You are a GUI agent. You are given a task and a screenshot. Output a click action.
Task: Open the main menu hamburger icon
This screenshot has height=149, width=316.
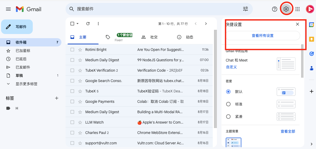point(8,9)
